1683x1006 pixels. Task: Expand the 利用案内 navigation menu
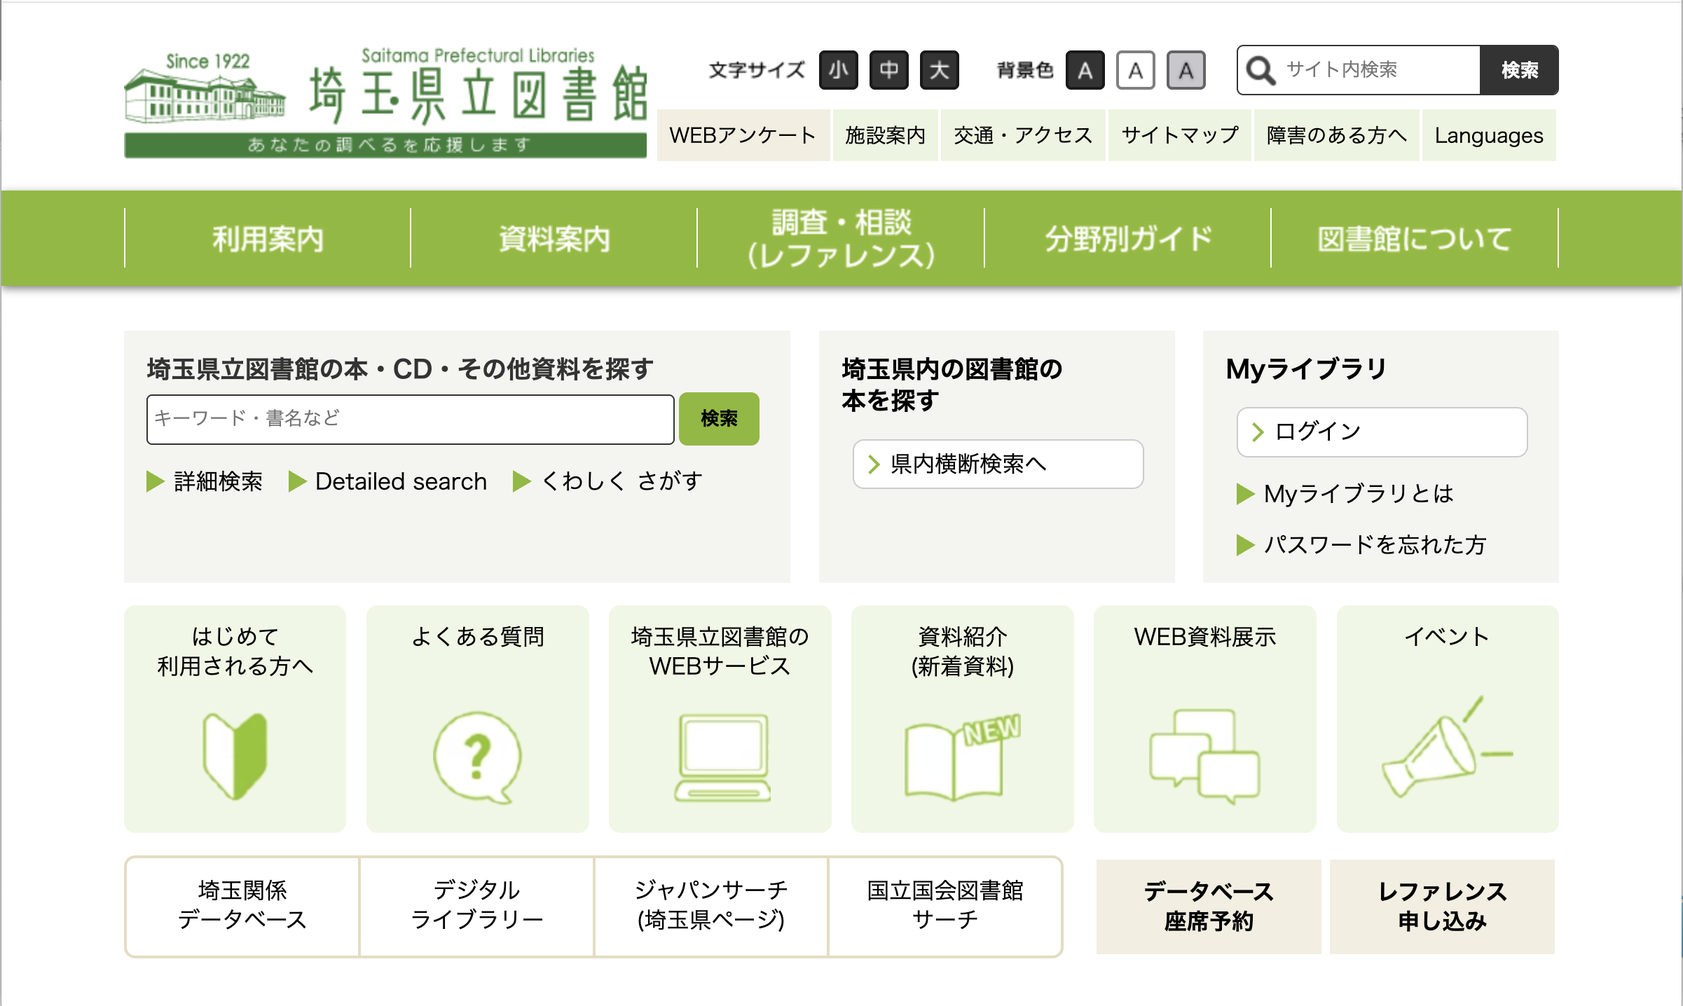268,239
